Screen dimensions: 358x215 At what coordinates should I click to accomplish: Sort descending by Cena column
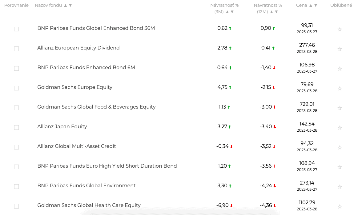click(x=316, y=6)
